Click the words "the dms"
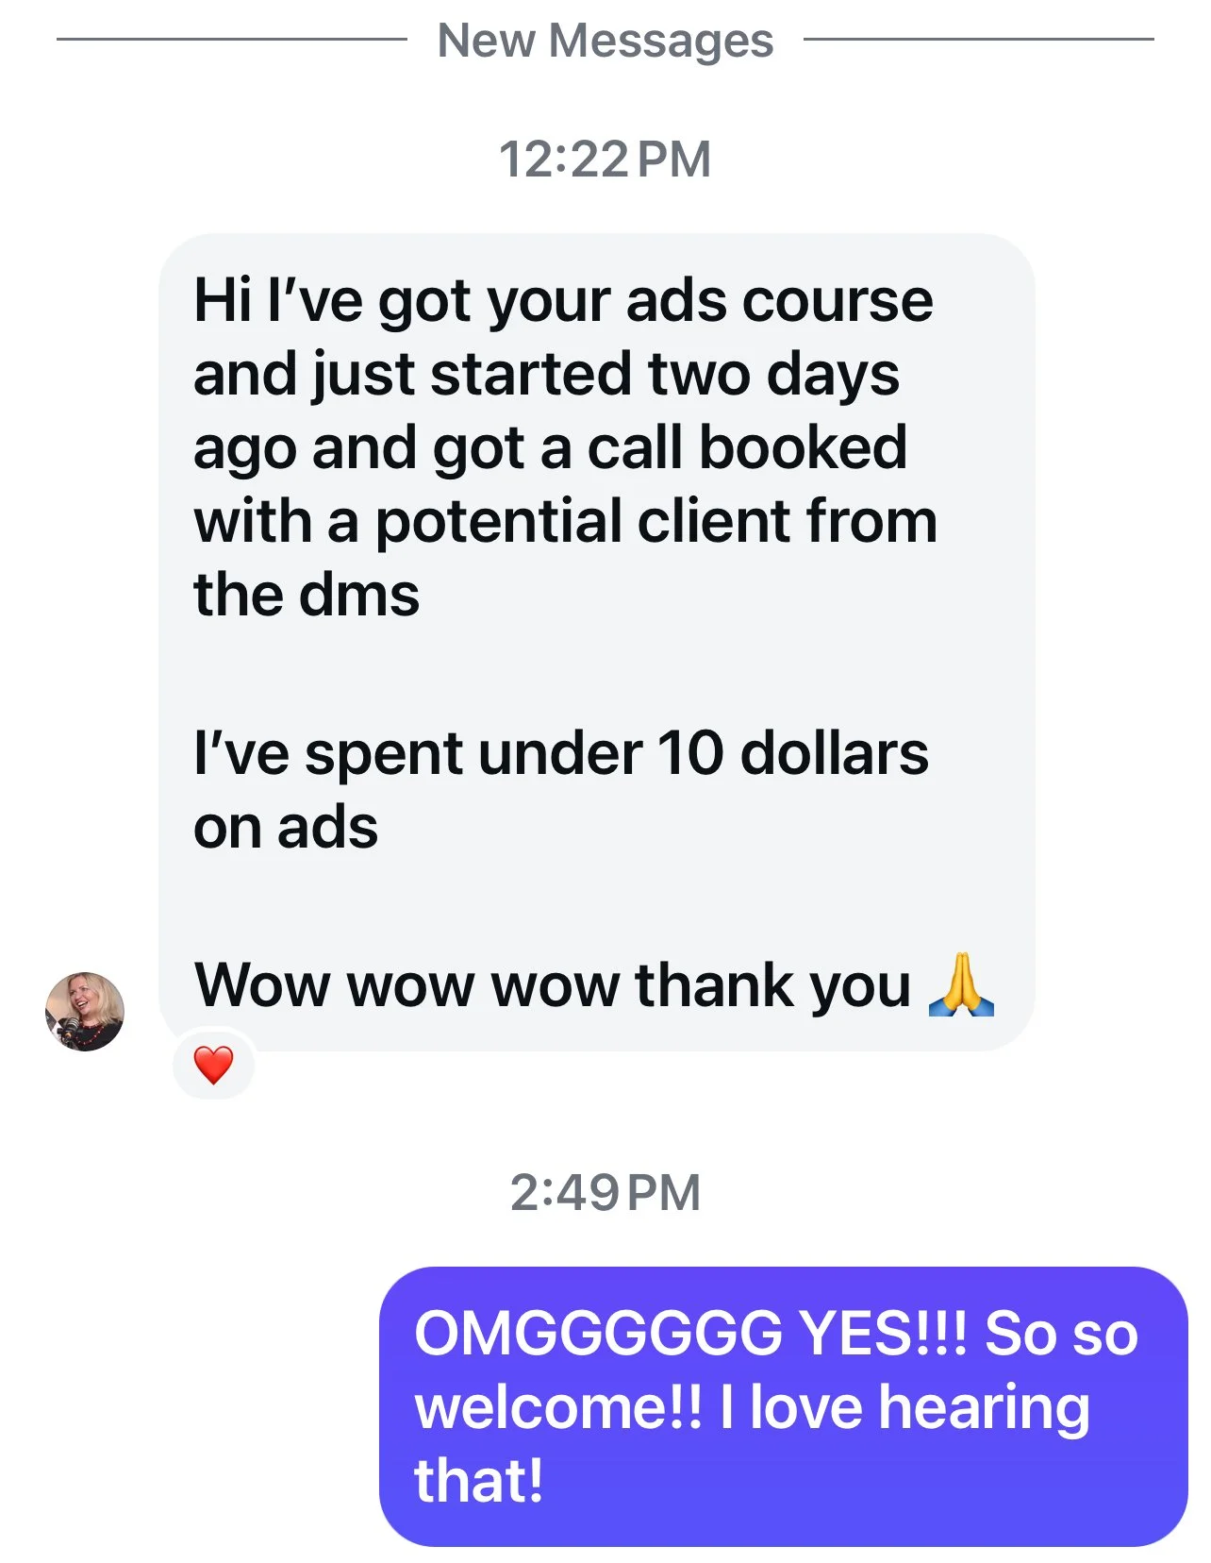The image size is (1211, 1563). tap(307, 595)
